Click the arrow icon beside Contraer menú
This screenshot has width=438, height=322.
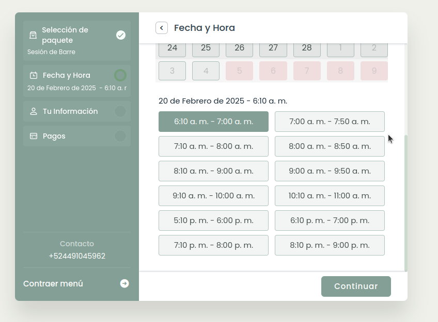pyautogui.click(x=124, y=283)
